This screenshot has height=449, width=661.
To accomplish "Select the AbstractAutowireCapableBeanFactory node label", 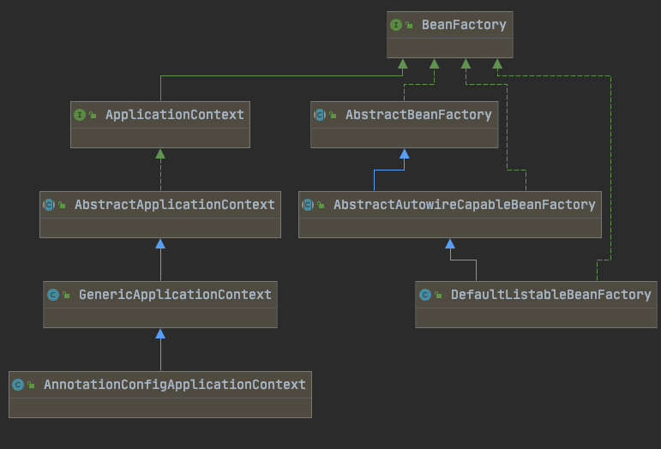I will 464,205.
